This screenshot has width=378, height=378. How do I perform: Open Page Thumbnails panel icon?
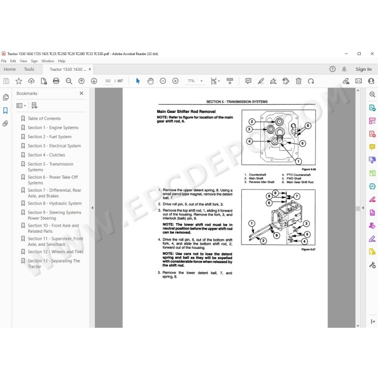point(5,97)
